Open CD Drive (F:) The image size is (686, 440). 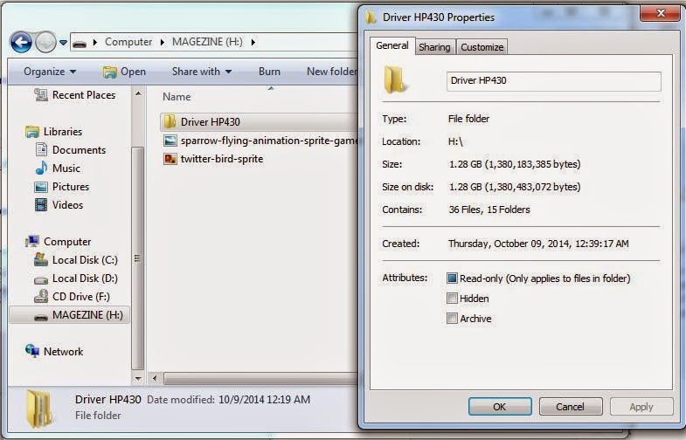point(81,297)
